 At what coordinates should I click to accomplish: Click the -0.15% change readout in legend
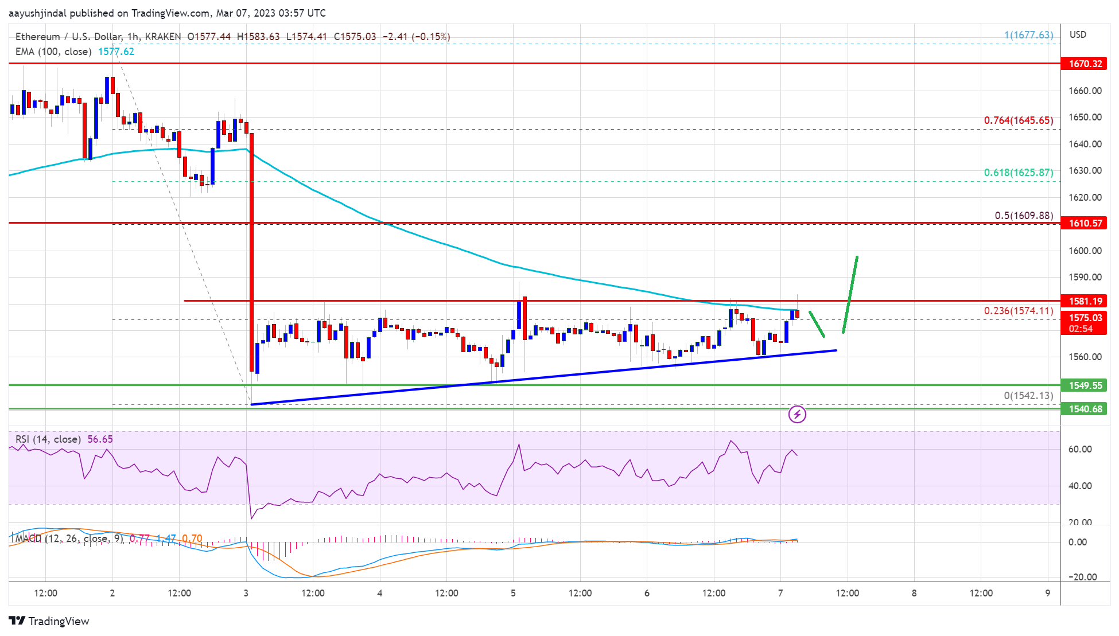point(432,36)
